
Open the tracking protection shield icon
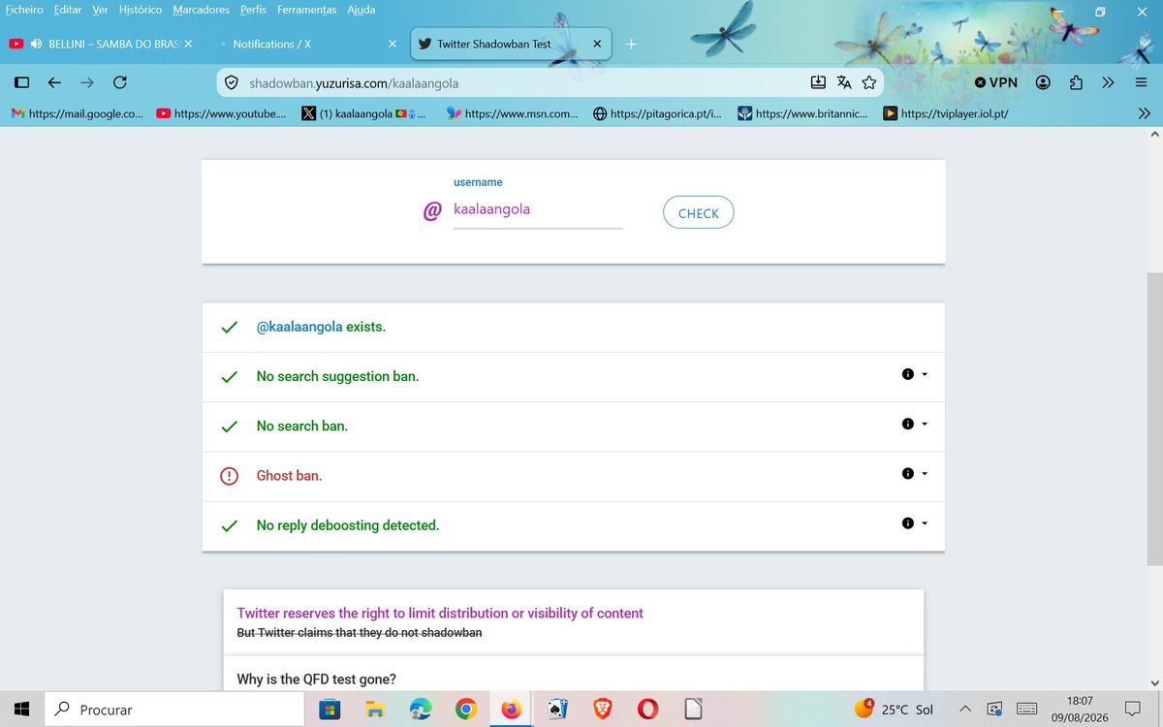pos(231,82)
